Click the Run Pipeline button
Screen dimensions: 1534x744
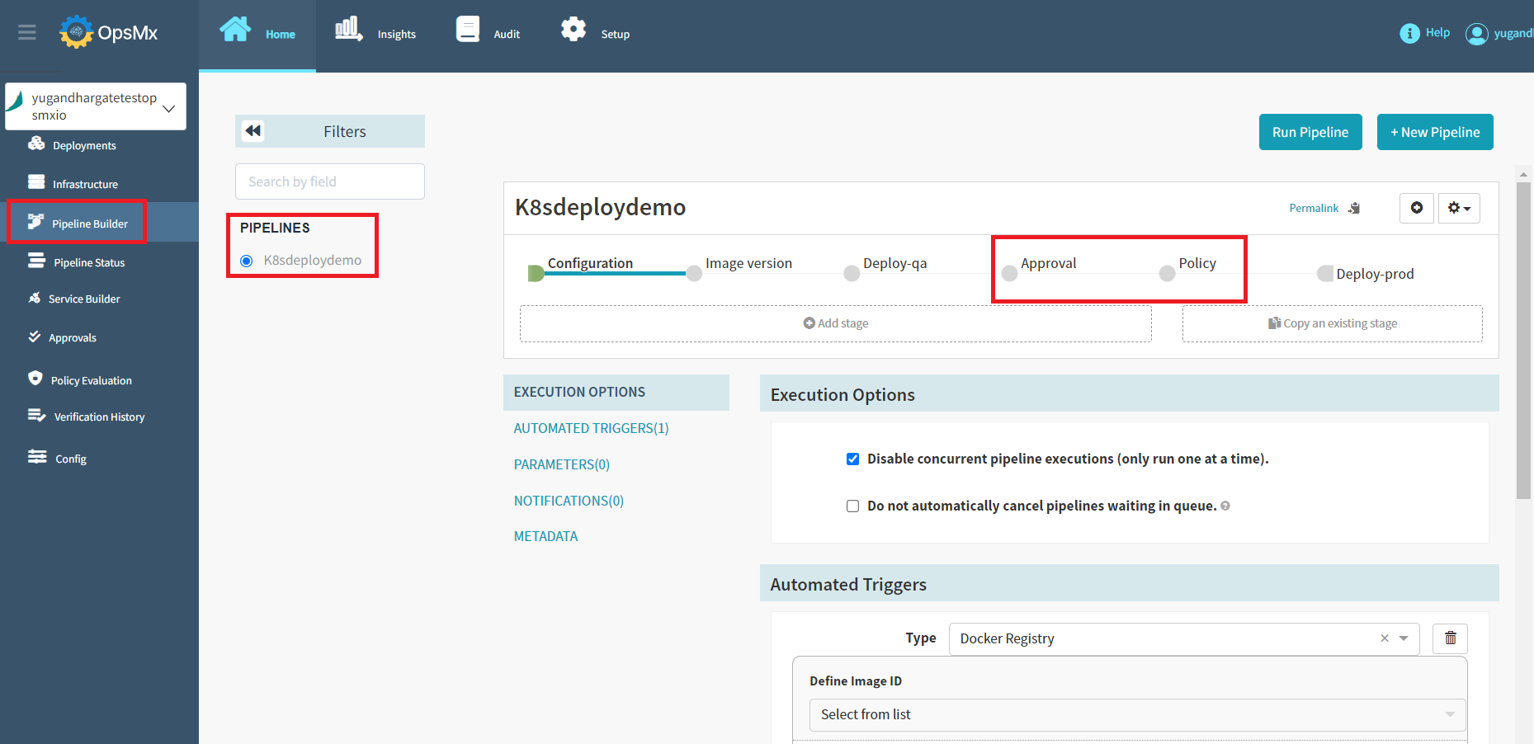[1310, 131]
